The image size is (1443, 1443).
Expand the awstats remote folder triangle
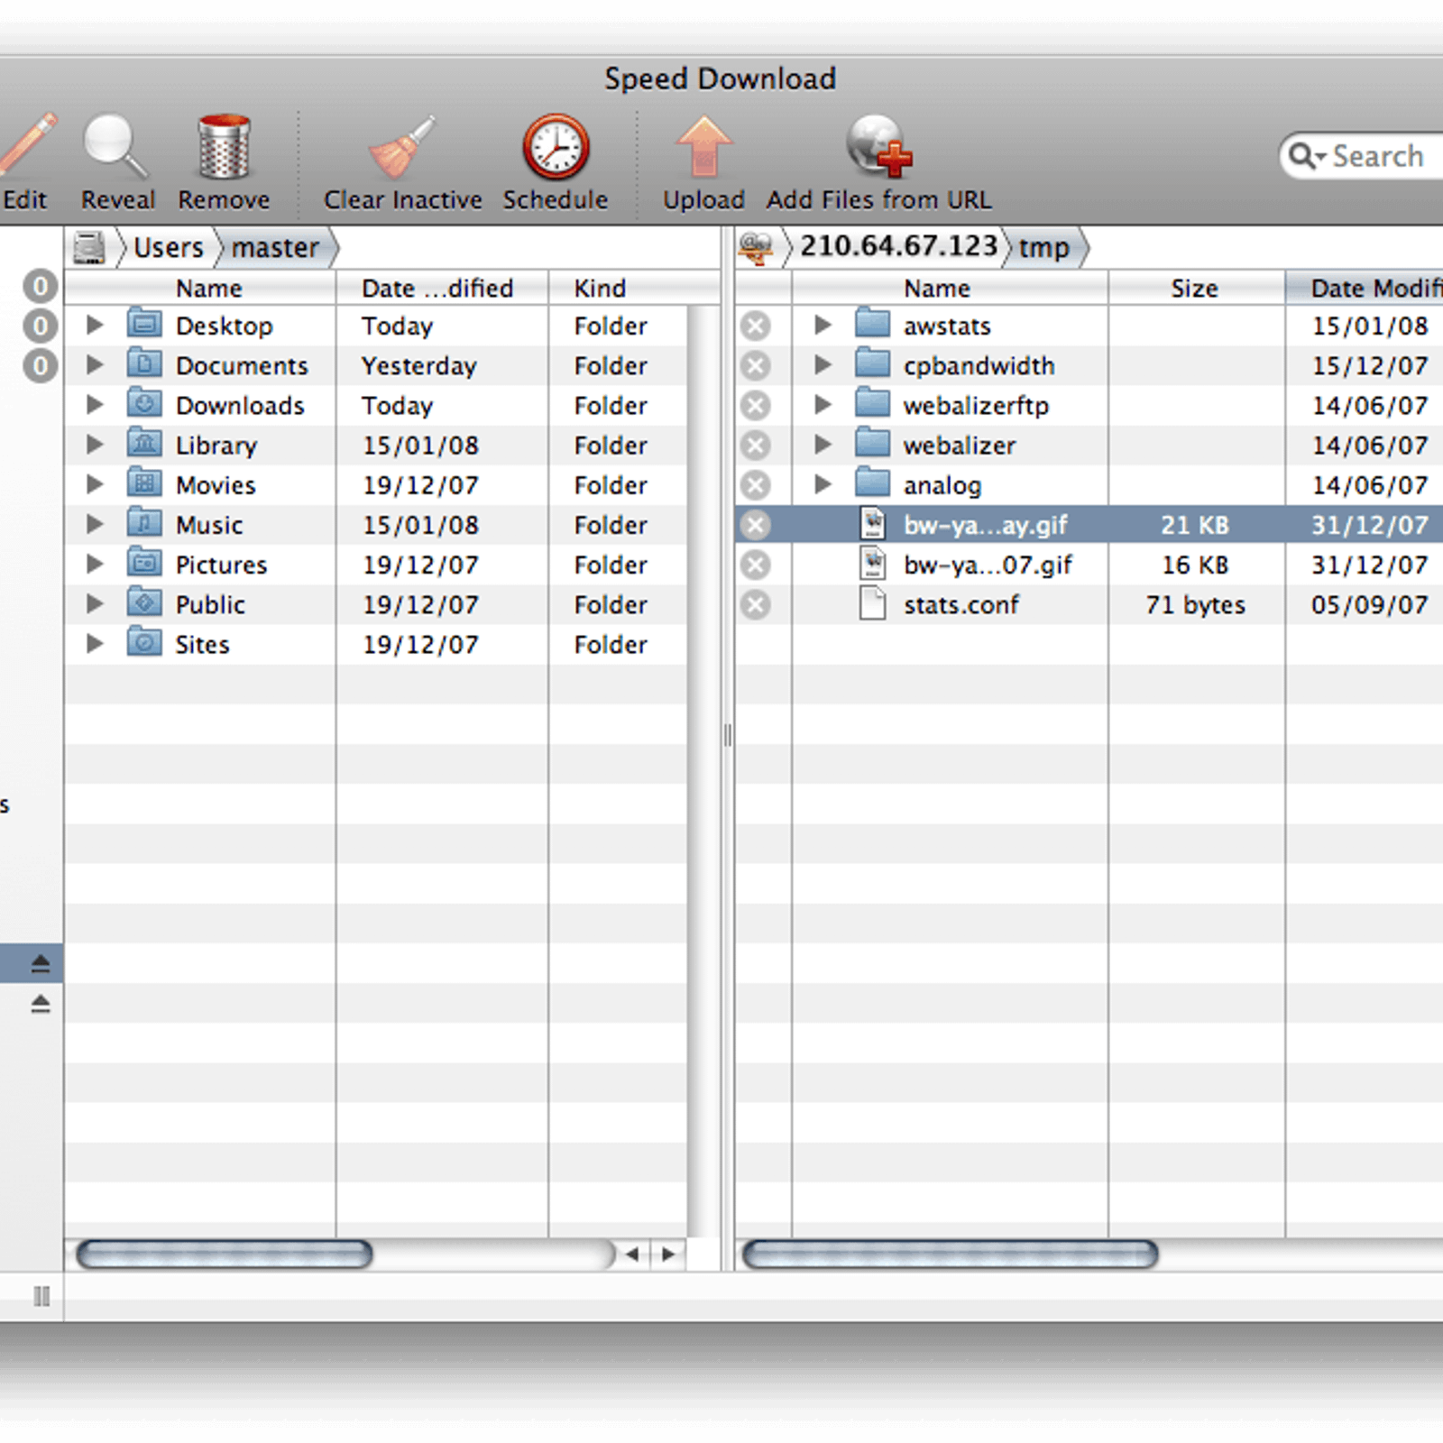coord(822,325)
